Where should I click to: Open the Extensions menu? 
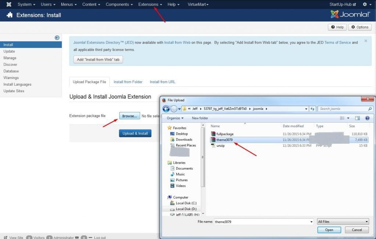coord(150,4)
